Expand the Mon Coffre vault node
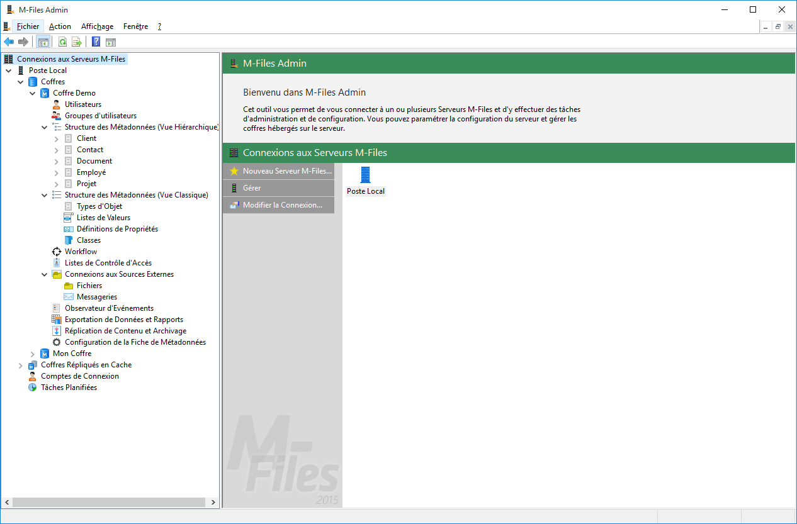This screenshot has width=797, height=524. 33,354
